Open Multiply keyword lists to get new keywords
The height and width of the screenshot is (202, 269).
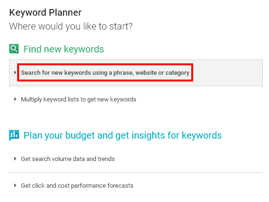[x=79, y=100]
